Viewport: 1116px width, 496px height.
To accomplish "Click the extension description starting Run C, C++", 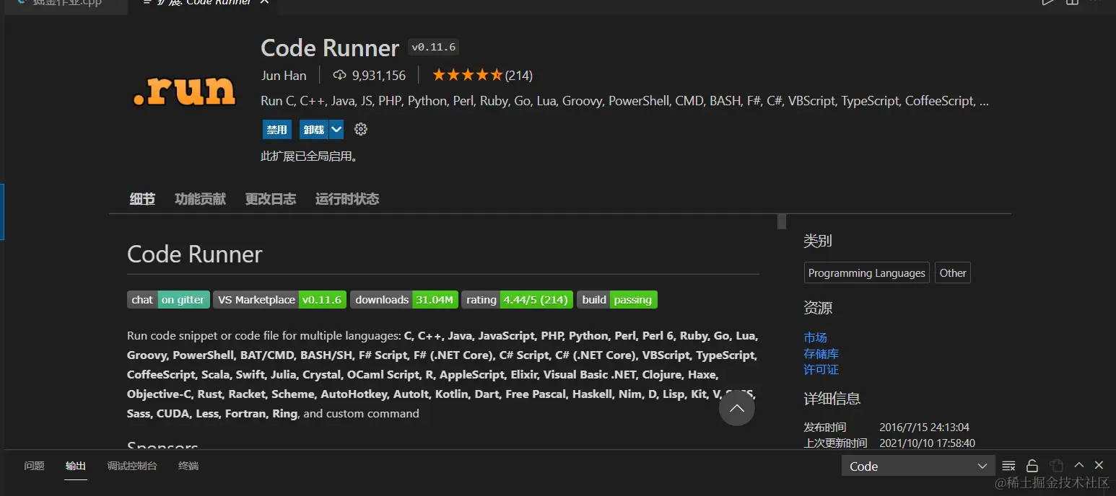I will click(625, 101).
